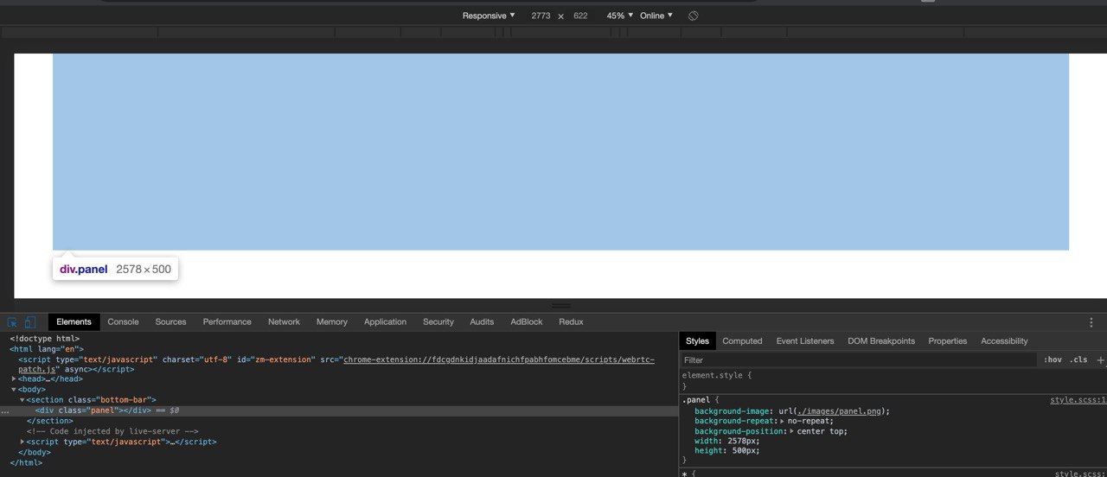
Task: Select the Event Listeners sidebar tab
Action: [x=805, y=340]
